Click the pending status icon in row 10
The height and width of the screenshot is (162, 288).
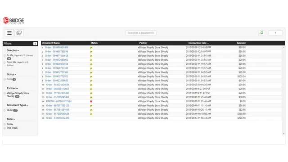click(91, 85)
